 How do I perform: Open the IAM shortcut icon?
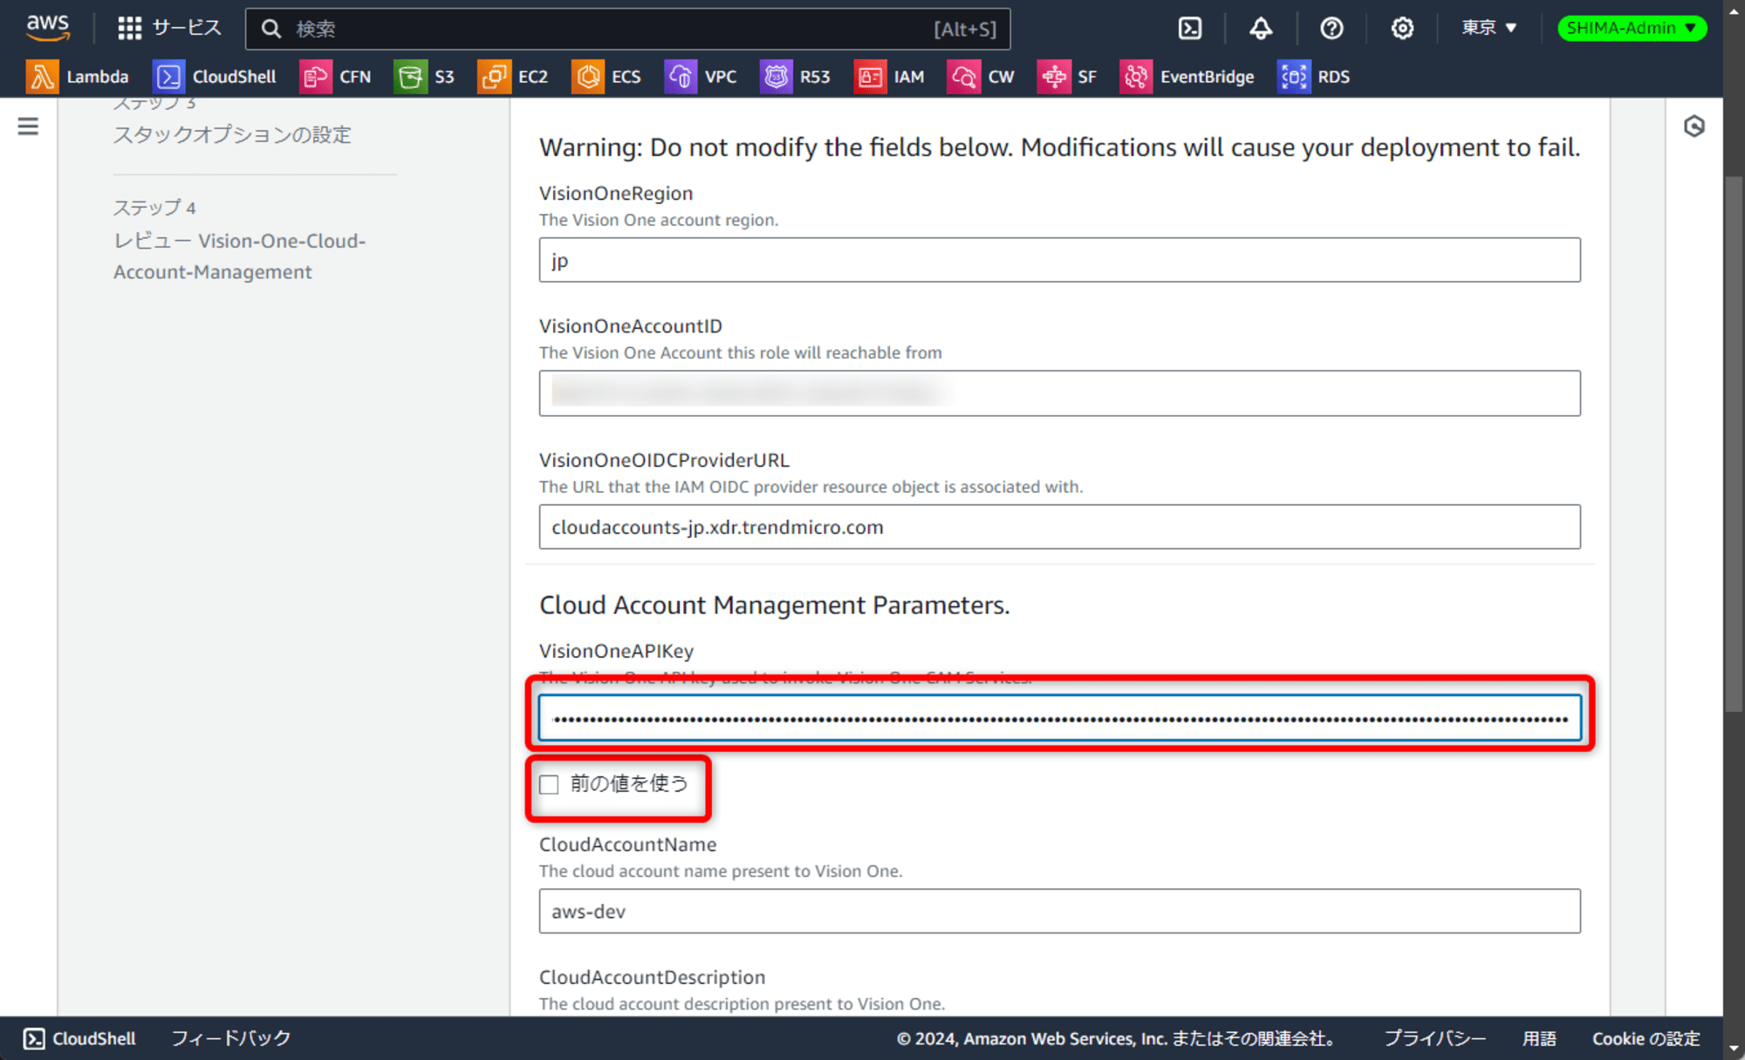[x=870, y=77]
